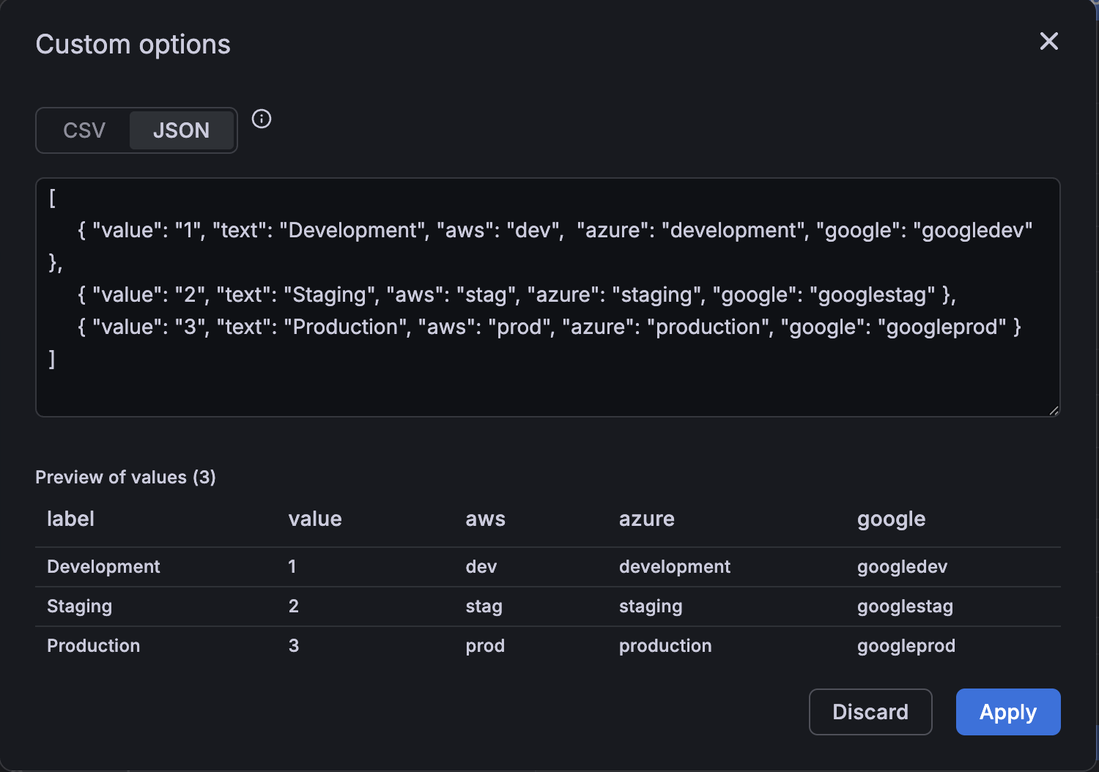Screen dimensions: 1099x772
Task: Click the dev cell under the aws column
Action: click(x=481, y=566)
